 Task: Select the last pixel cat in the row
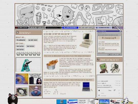[x=38, y=54]
